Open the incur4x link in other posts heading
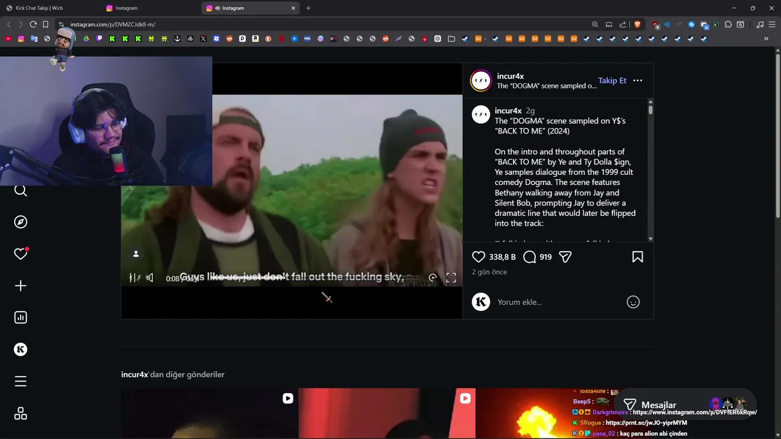The width and height of the screenshot is (781, 439). click(135, 374)
